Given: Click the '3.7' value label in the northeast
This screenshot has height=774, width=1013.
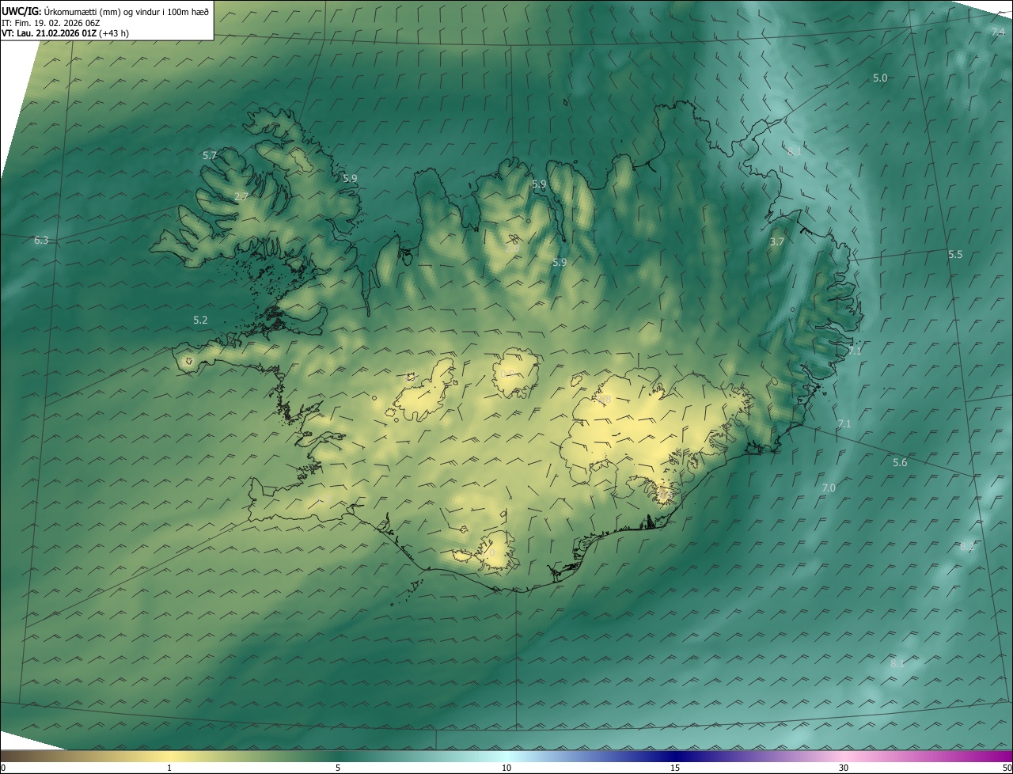Looking at the screenshot, I should point(776,241).
